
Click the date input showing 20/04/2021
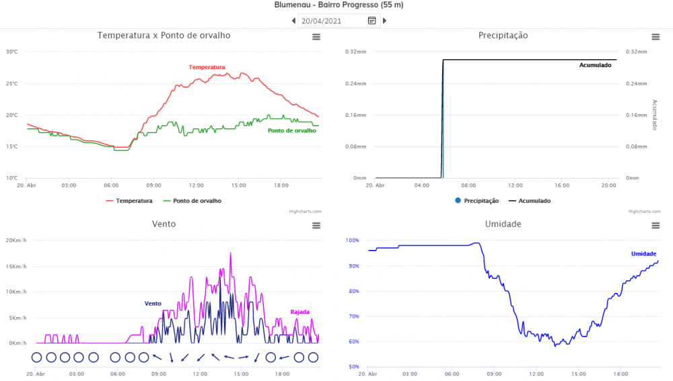click(332, 21)
